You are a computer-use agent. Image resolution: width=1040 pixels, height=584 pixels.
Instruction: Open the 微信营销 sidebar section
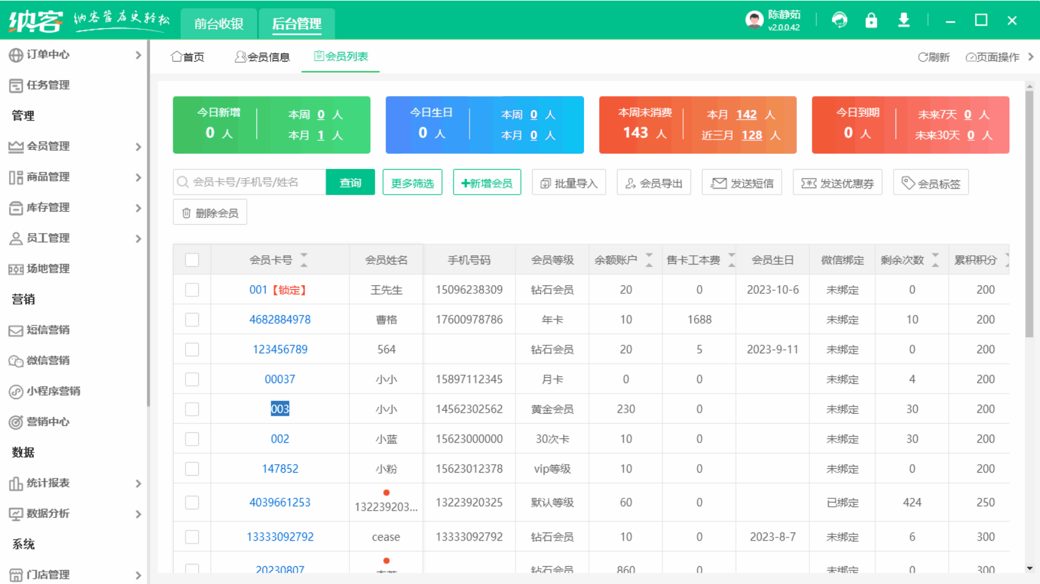pyautogui.click(x=46, y=361)
